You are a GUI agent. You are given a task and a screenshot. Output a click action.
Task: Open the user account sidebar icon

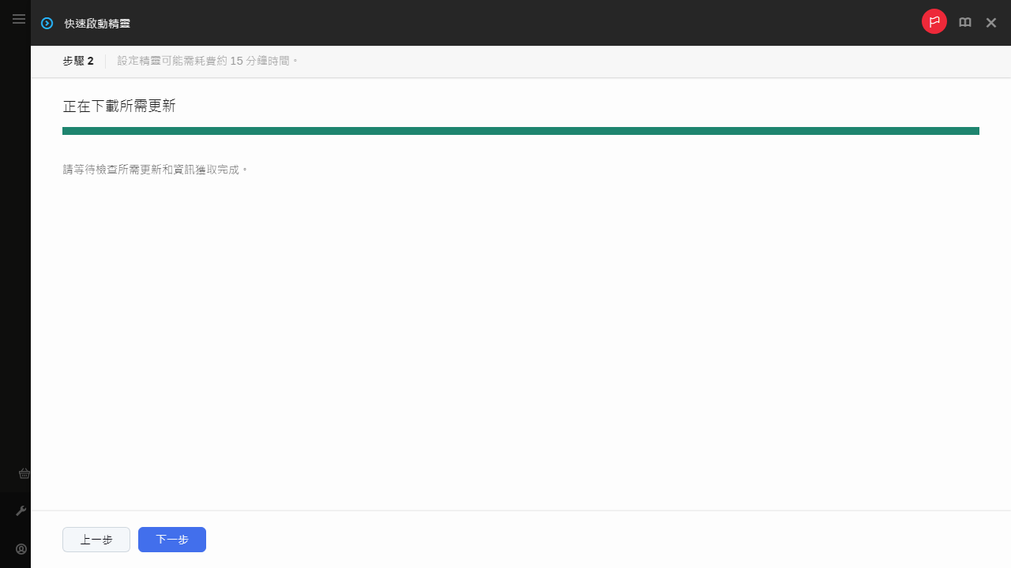[21, 549]
